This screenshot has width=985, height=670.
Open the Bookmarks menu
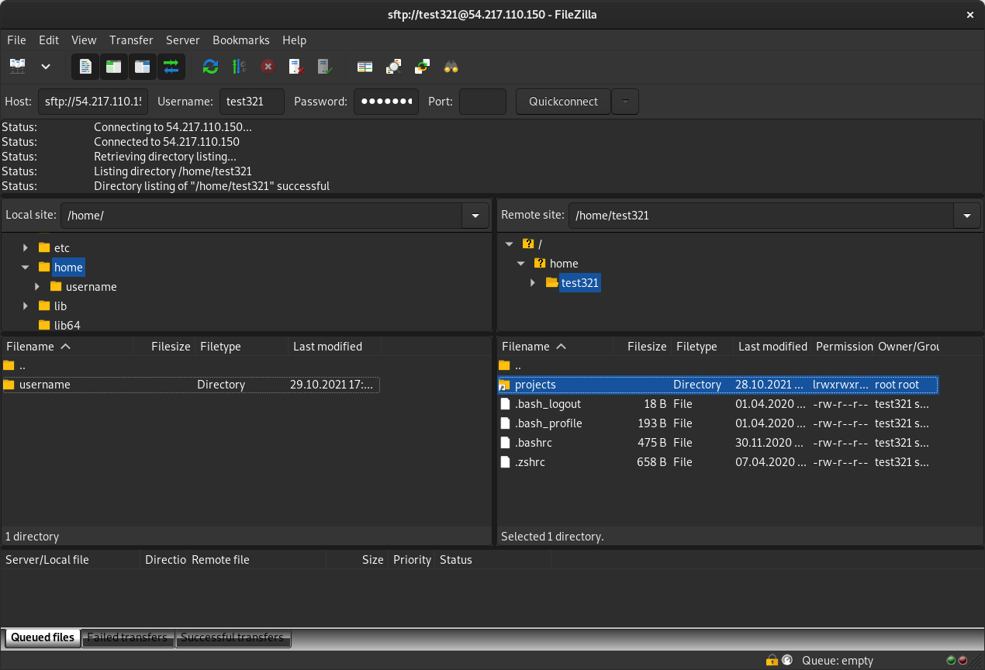click(241, 40)
